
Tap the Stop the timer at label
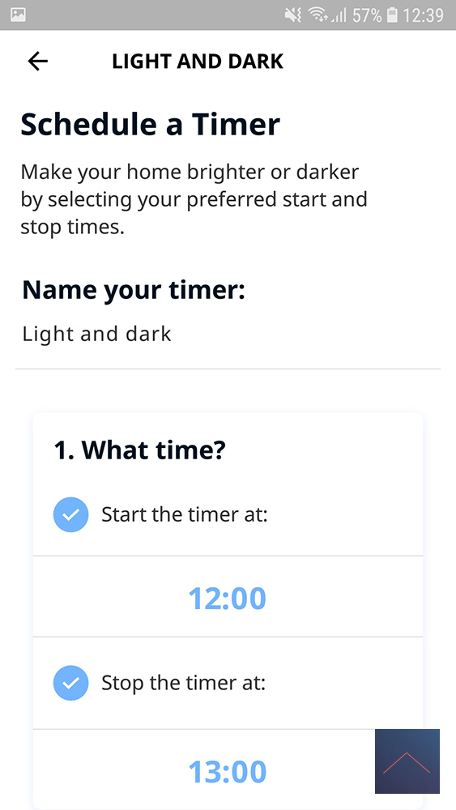[x=183, y=683]
